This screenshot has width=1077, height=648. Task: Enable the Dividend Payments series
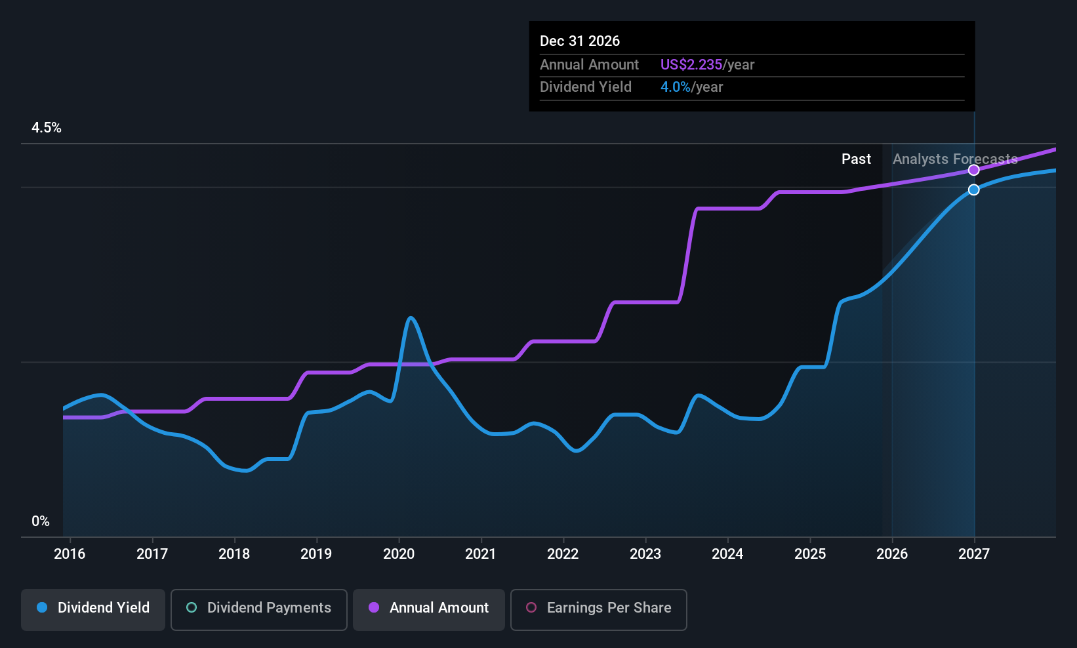pyautogui.click(x=258, y=609)
